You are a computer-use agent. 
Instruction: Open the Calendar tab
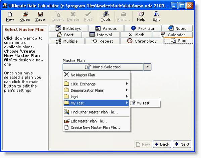[x=173, y=35]
